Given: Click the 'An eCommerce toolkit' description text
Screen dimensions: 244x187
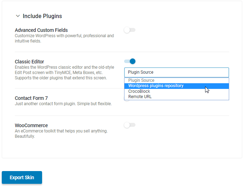Looking at the screenshot, I should click(x=61, y=134).
